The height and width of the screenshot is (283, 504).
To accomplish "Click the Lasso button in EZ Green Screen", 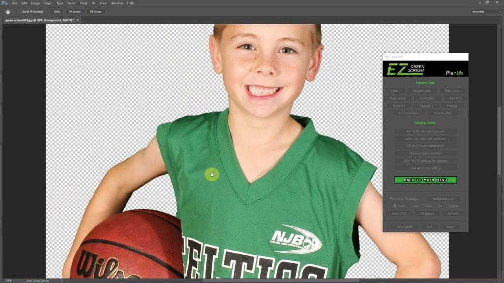I will pos(395,91).
